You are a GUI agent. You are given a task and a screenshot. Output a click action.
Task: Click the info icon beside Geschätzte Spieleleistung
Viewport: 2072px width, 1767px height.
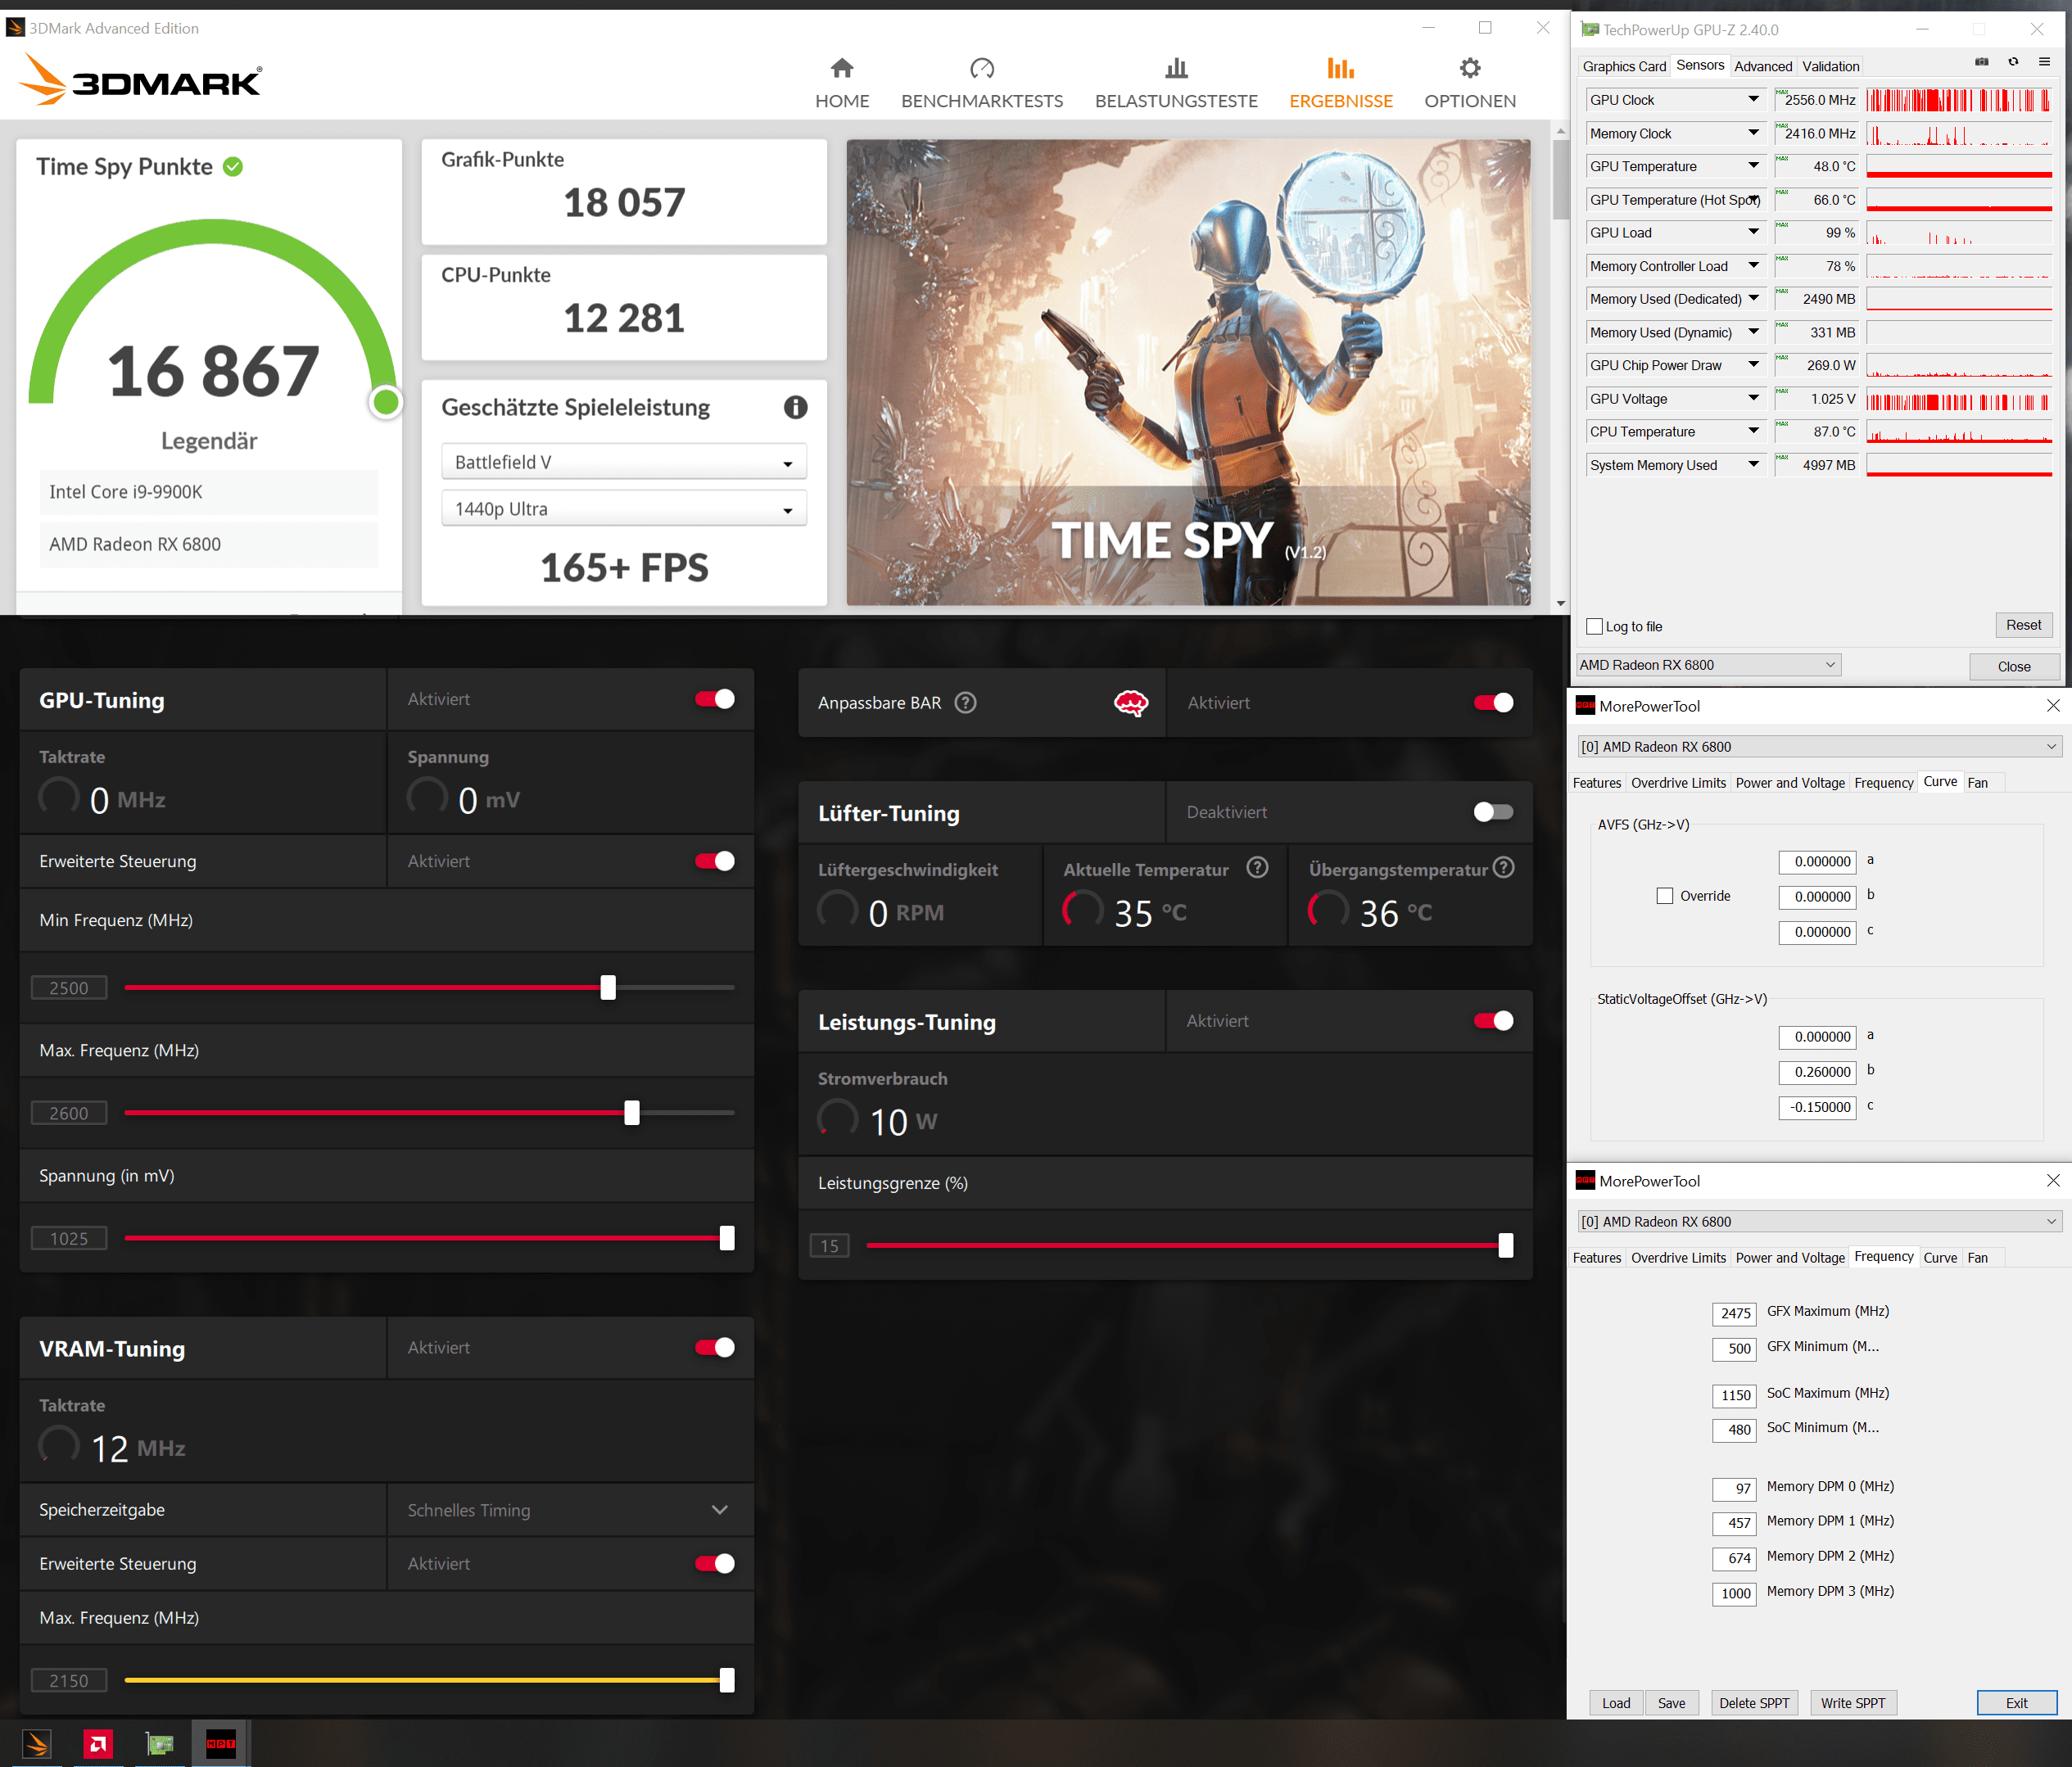click(x=795, y=407)
